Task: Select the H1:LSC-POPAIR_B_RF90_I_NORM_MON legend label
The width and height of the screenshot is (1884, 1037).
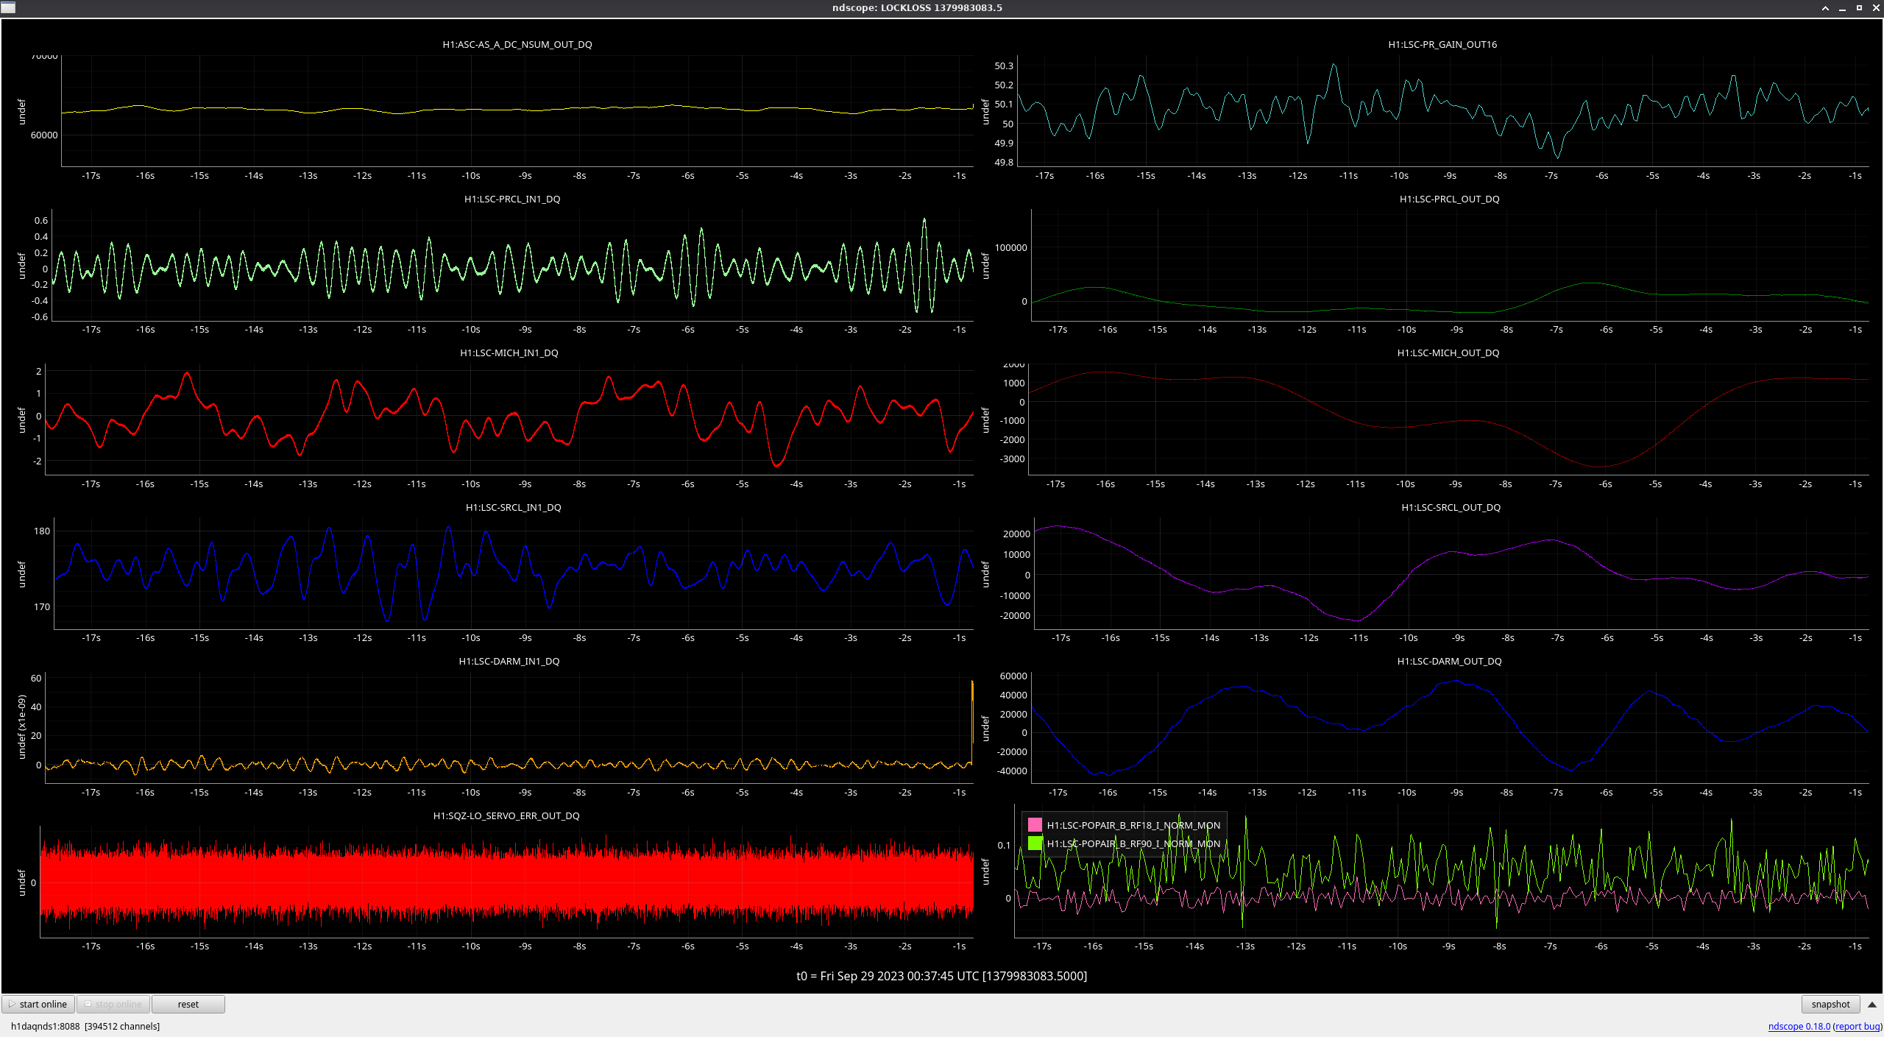Action: click(x=1133, y=843)
